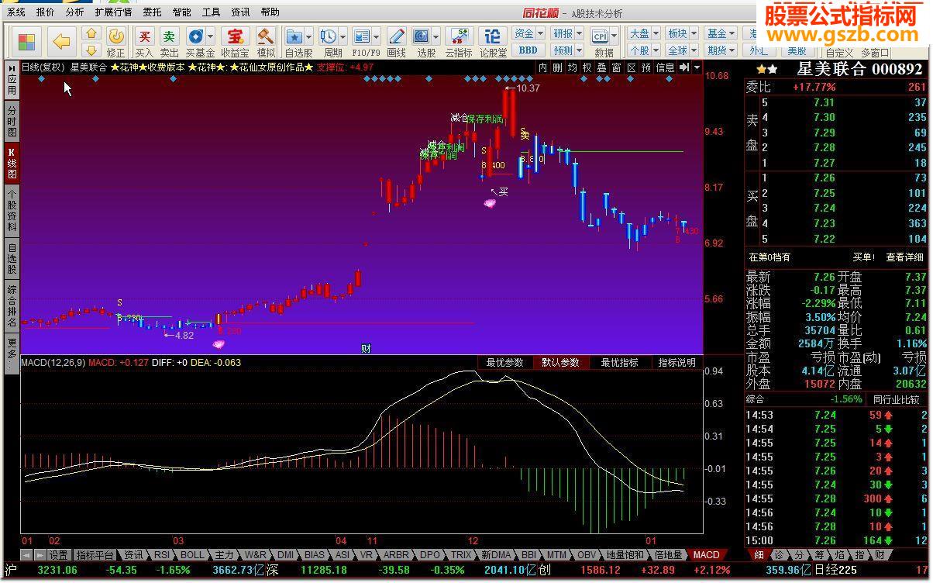Switch to the 分时图 side tab
Viewport: 933px width, 583px height.
tap(12, 122)
